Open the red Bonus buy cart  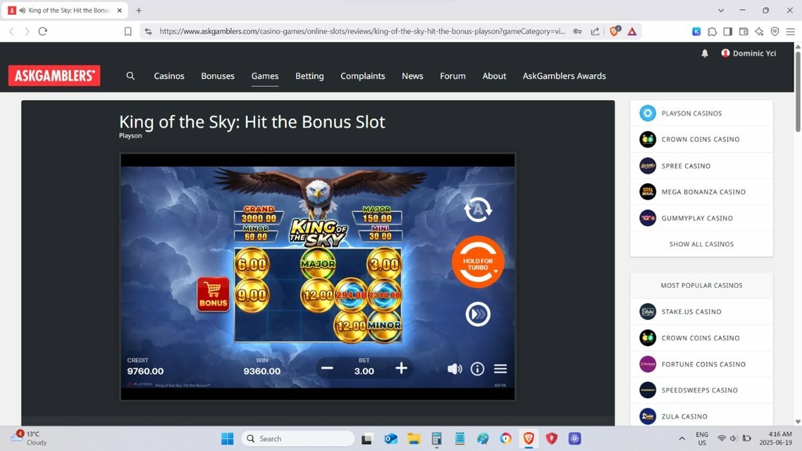[213, 295]
